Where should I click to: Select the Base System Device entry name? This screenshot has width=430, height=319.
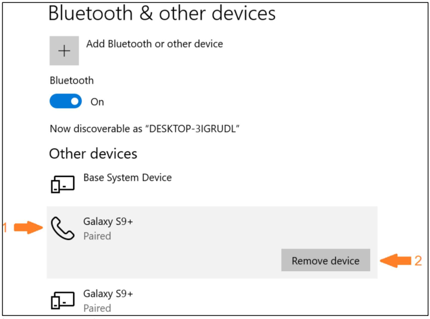point(127,178)
